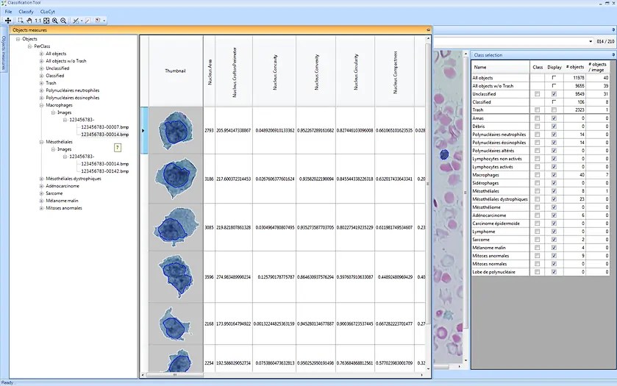Click the zoom out magnifier

(63, 21)
